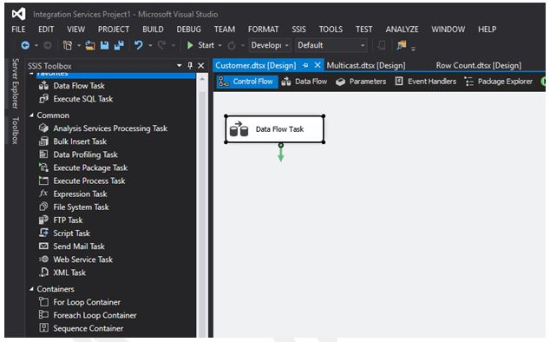Click the Save All toolbar icon

pos(119,45)
